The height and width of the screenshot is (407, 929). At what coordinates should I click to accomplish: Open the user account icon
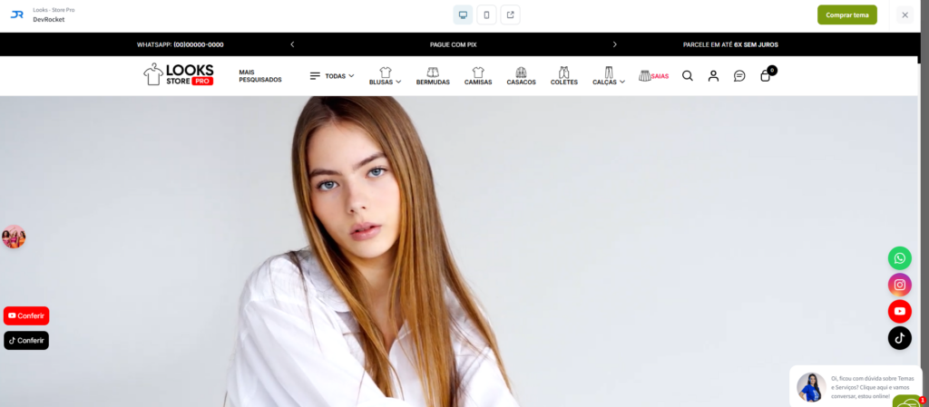[713, 76]
